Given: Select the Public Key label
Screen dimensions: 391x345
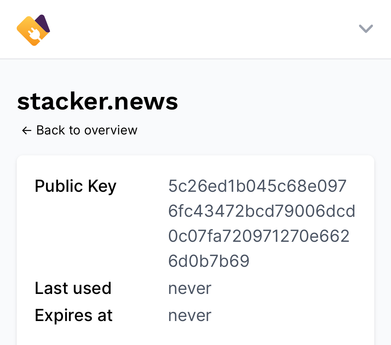Looking at the screenshot, I should (75, 186).
